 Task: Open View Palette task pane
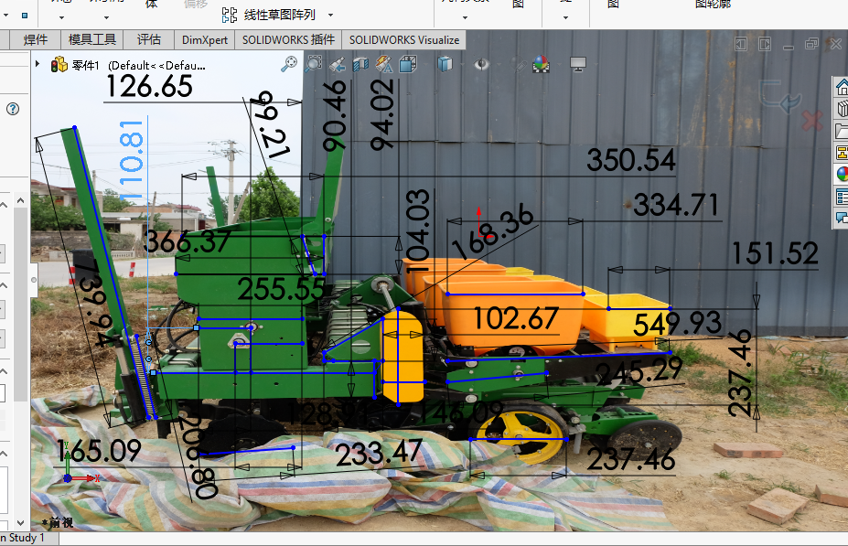[x=842, y=153]
